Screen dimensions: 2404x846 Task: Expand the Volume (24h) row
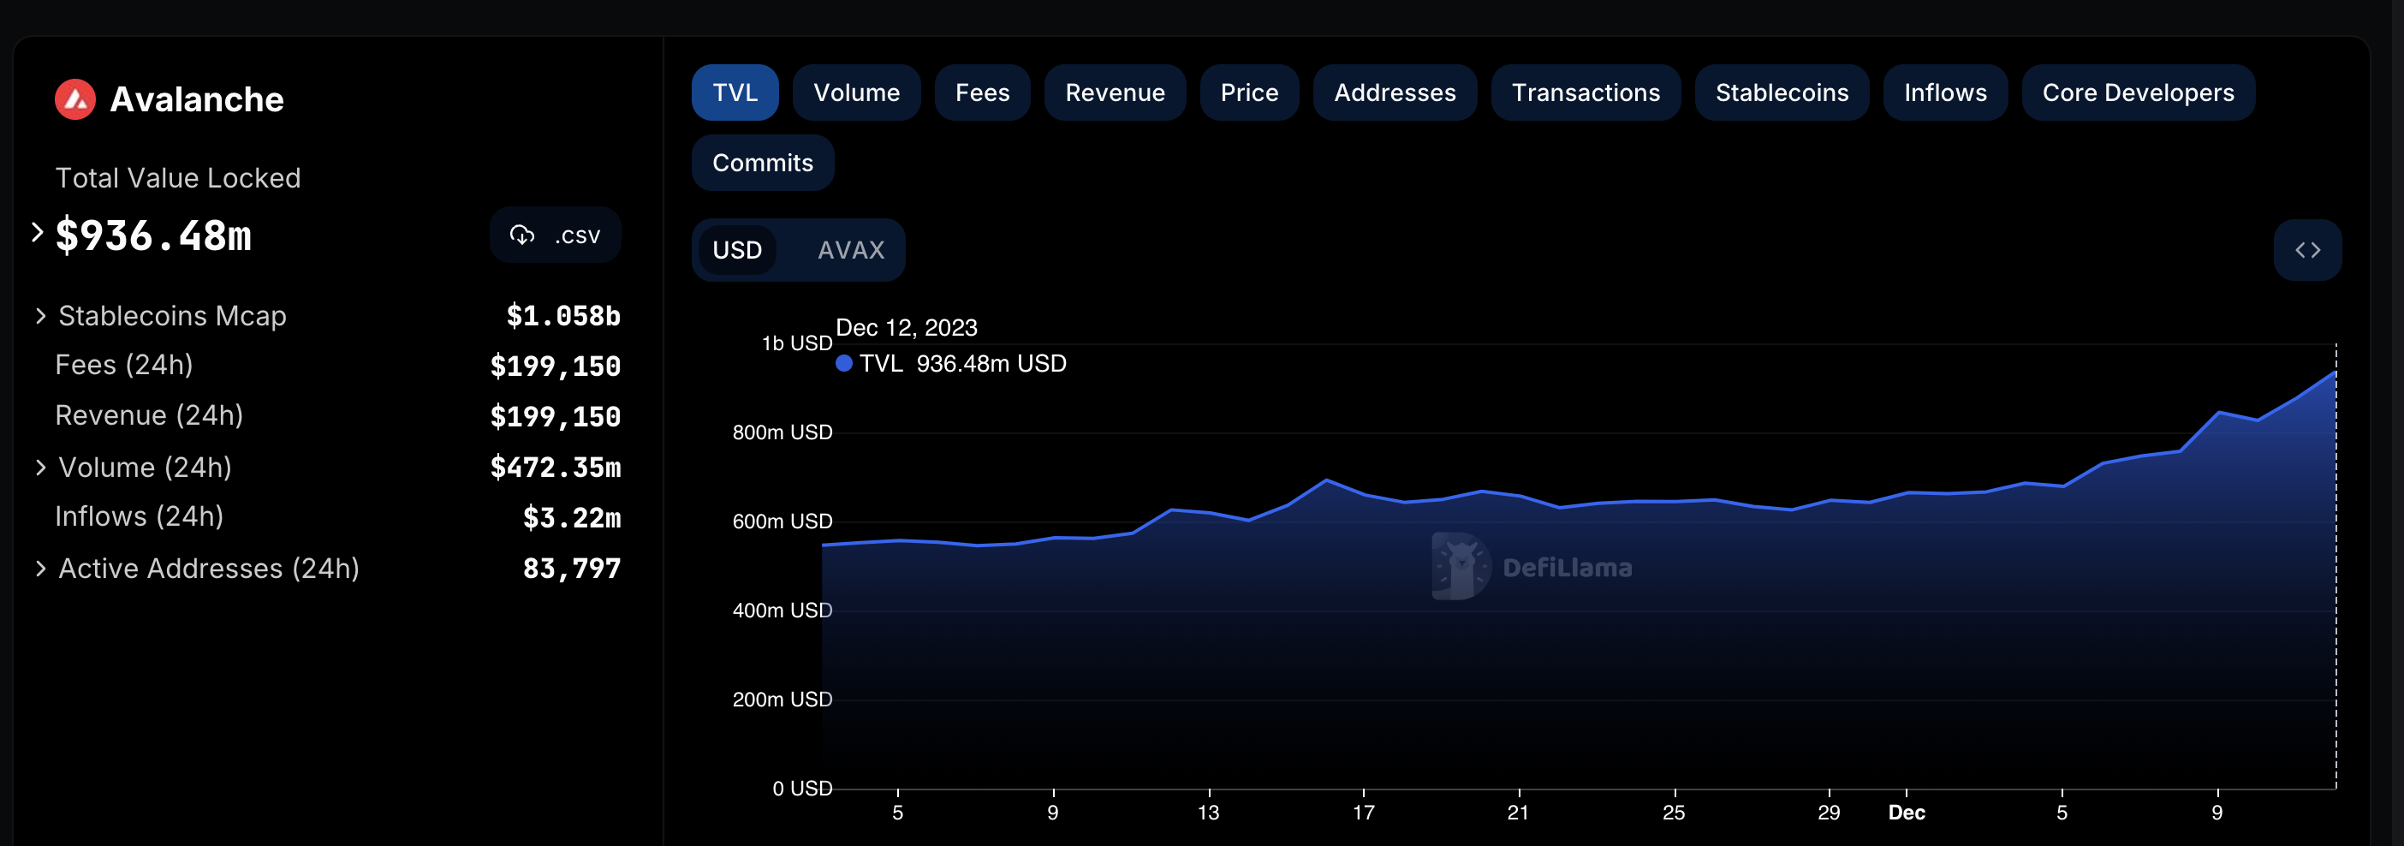click(40, 468)
